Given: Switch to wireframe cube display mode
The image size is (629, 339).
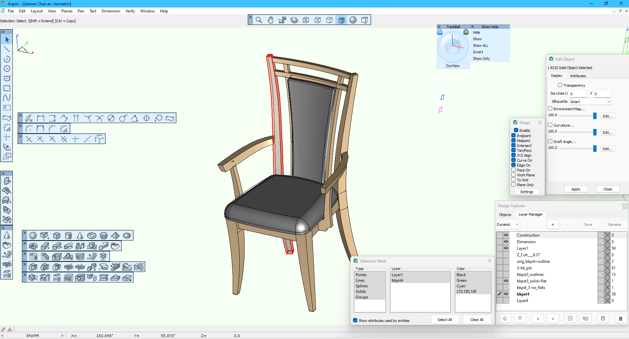Looking at the screenshot, I should tap(306, 20).
